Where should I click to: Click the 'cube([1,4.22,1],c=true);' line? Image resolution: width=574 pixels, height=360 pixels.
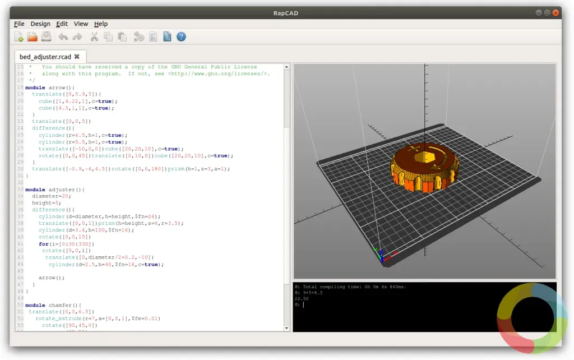pos(78,101)
